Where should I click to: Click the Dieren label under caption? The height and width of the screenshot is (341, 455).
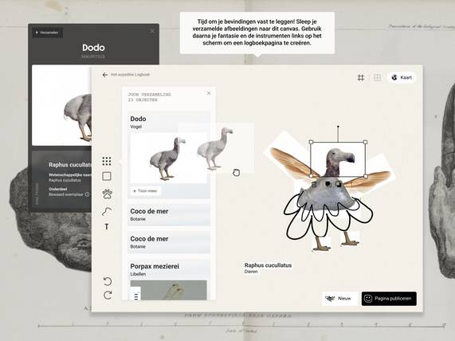click(x=251, y=272)
